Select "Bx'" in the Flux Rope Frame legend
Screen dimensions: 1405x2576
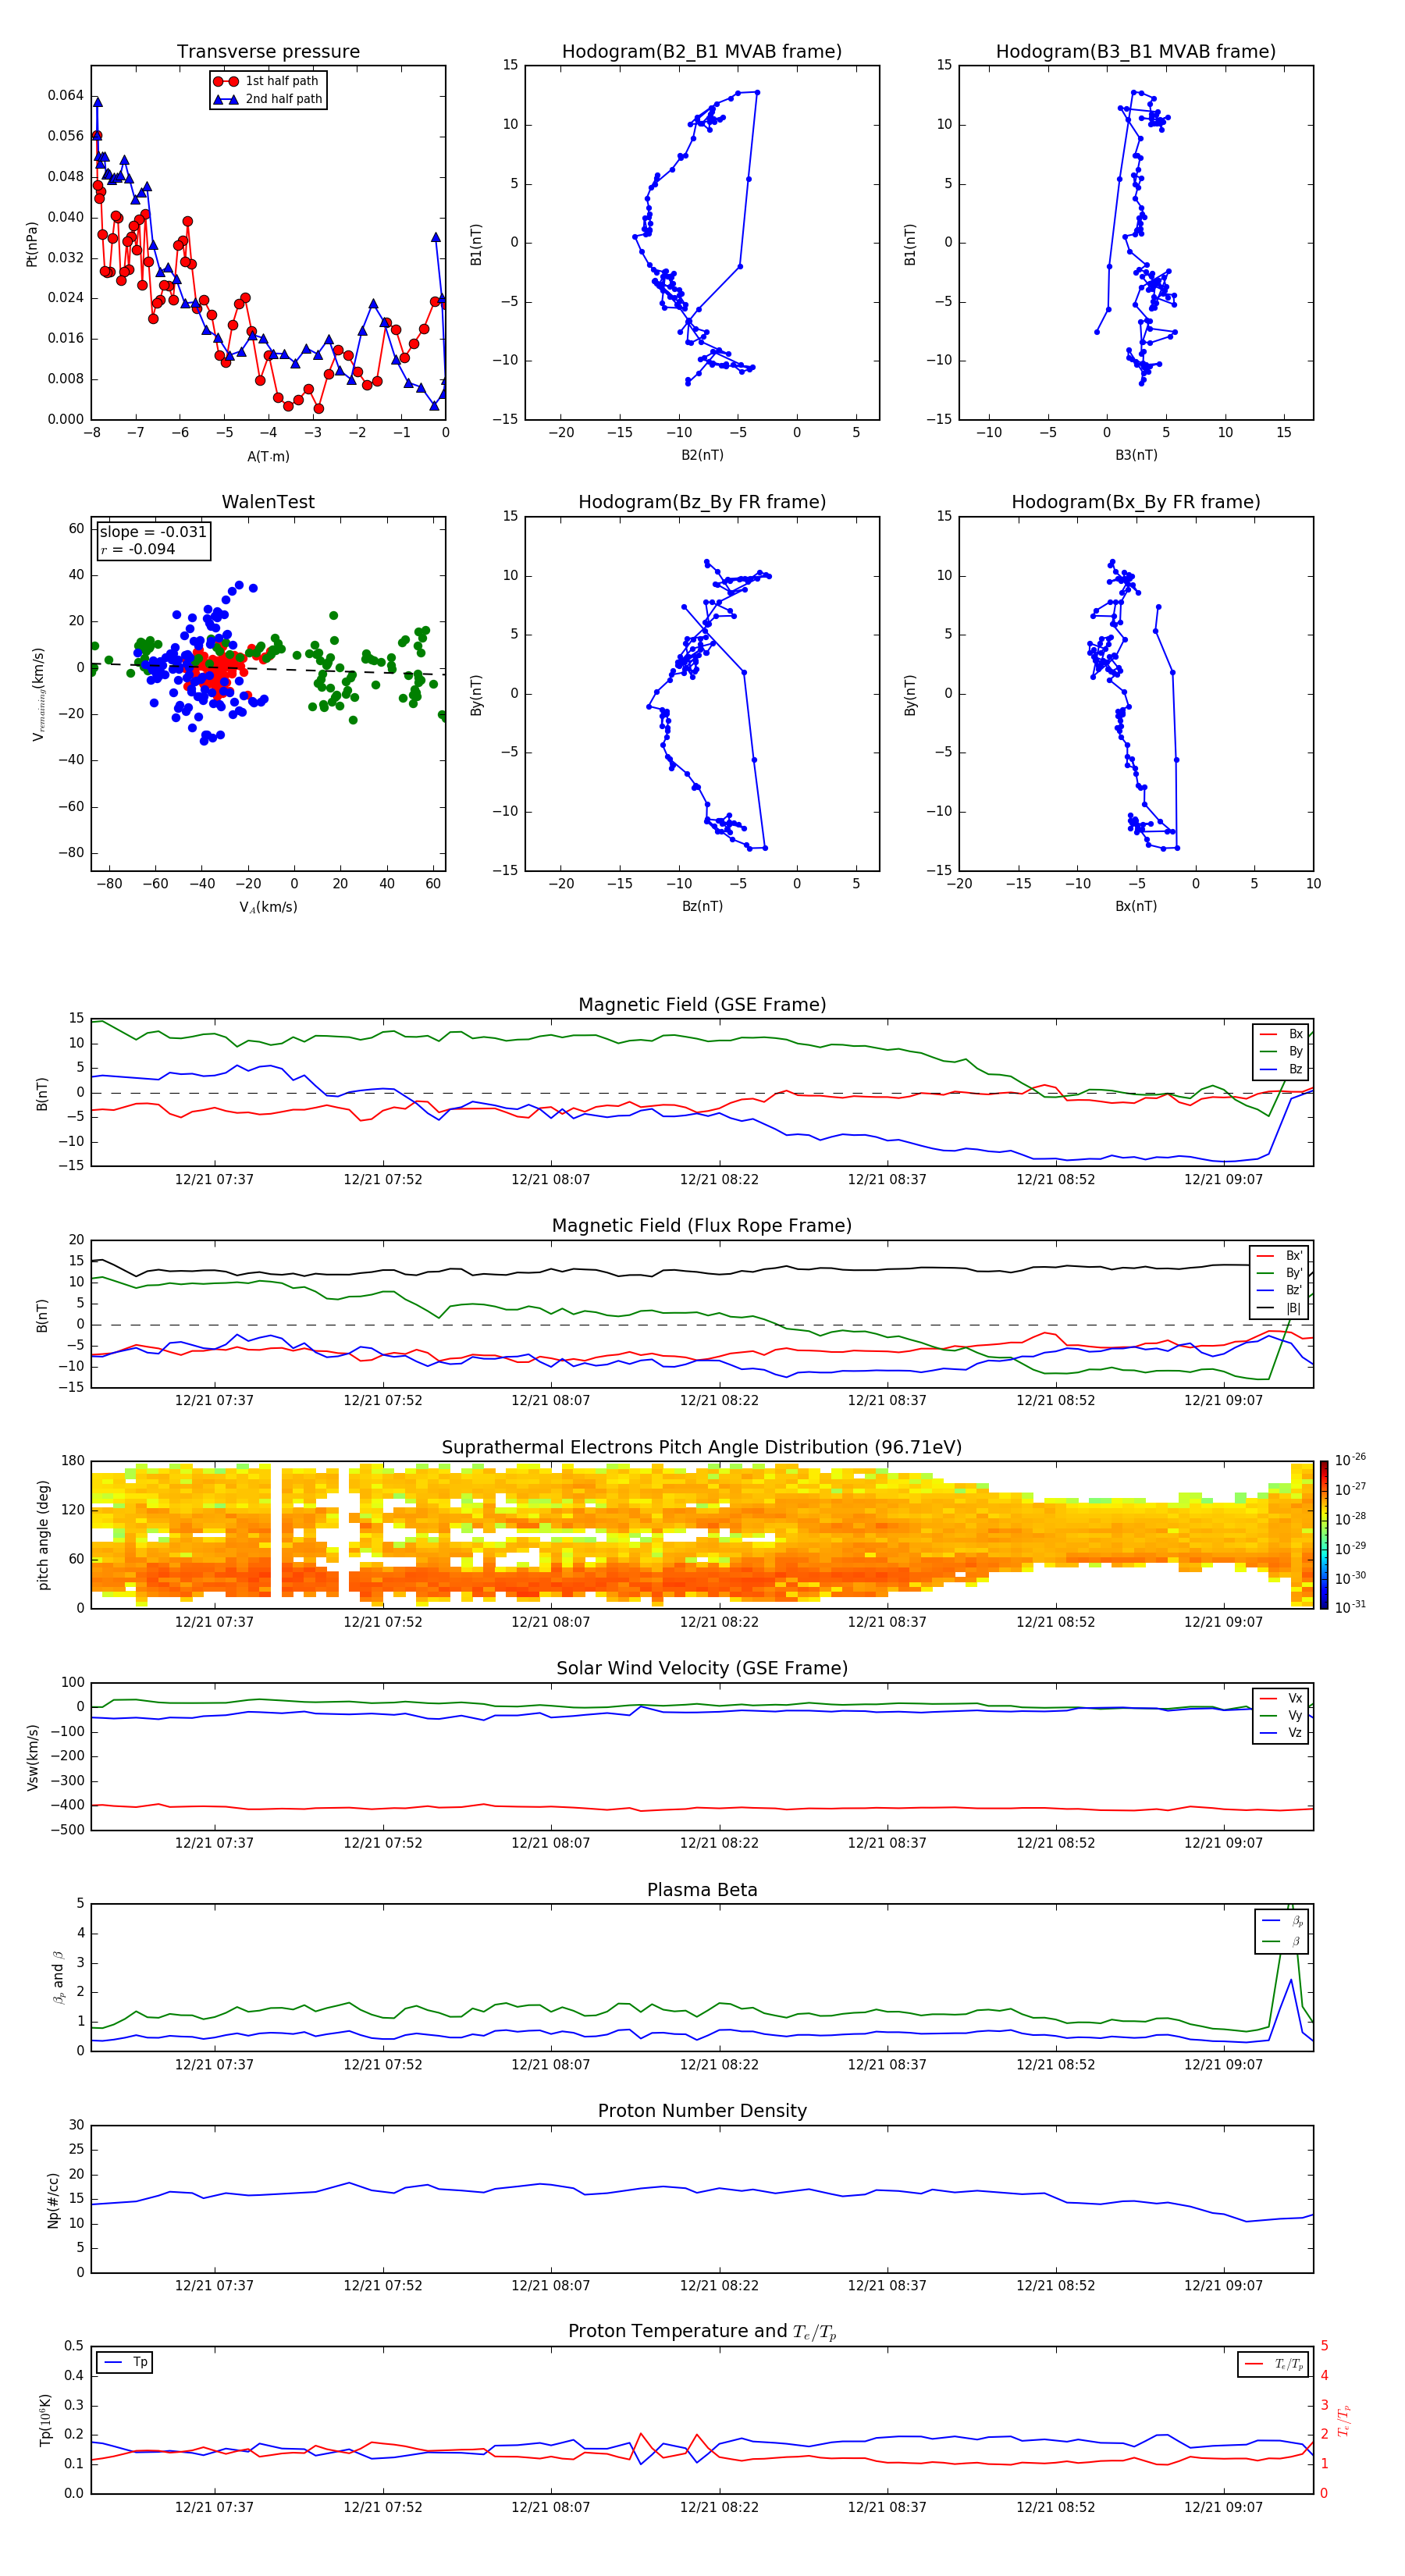pyautogui.click(x=1280, y=1256)
